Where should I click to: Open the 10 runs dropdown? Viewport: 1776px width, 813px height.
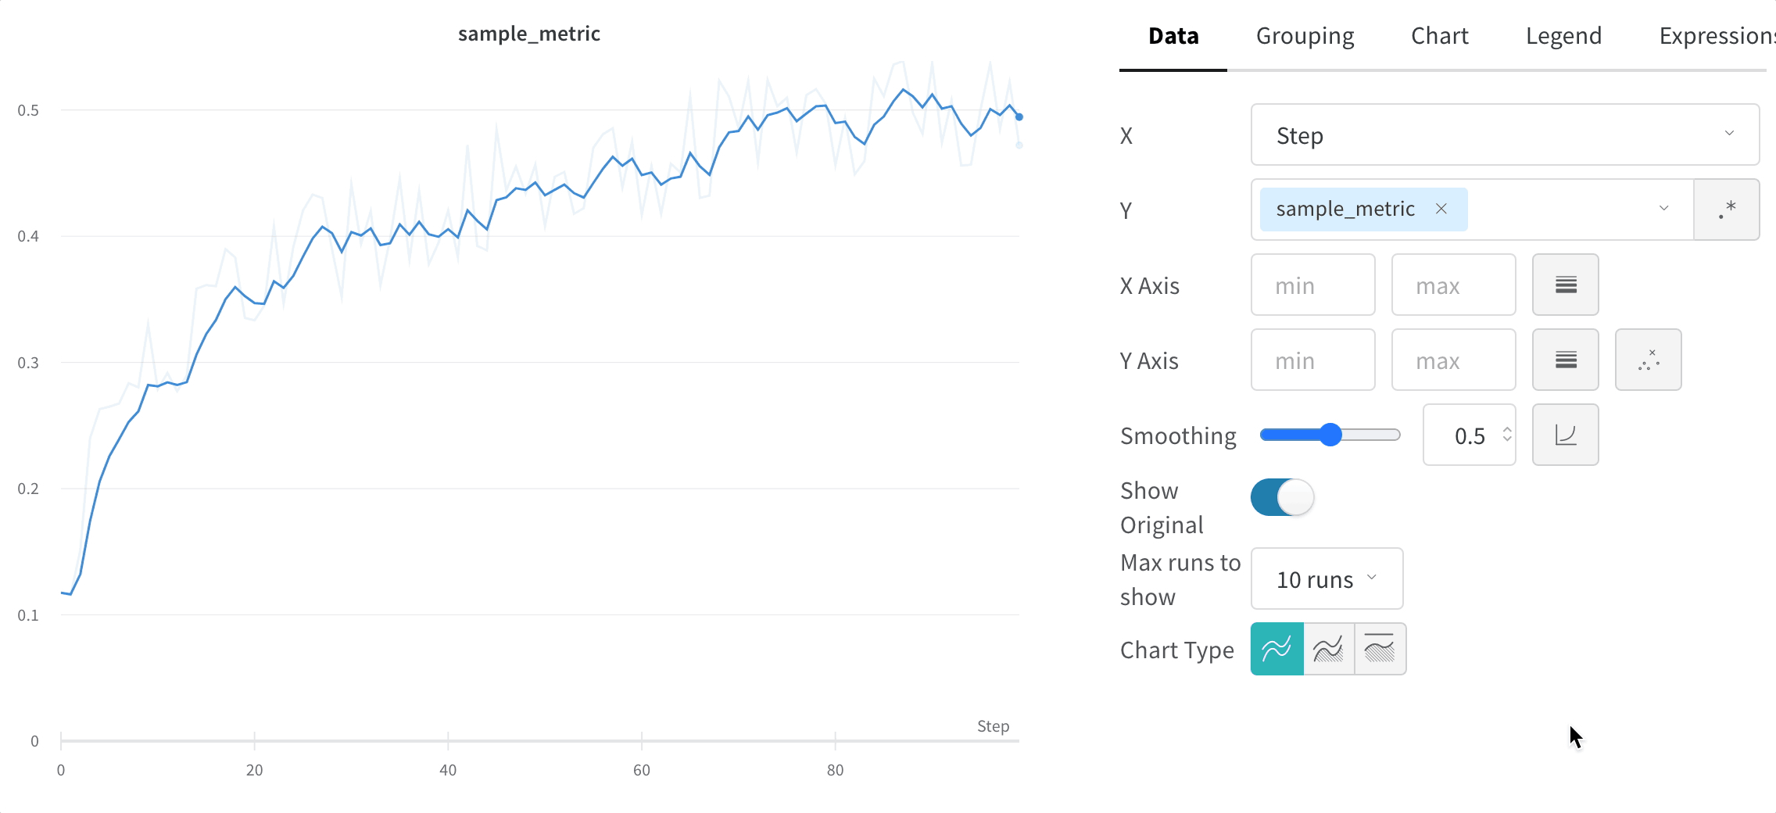pos(1327,578)
